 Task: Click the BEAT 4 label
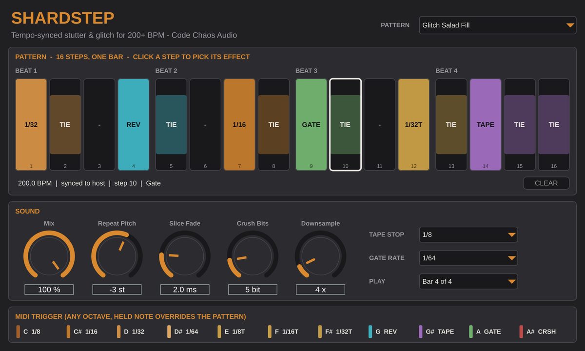(447, 71)
